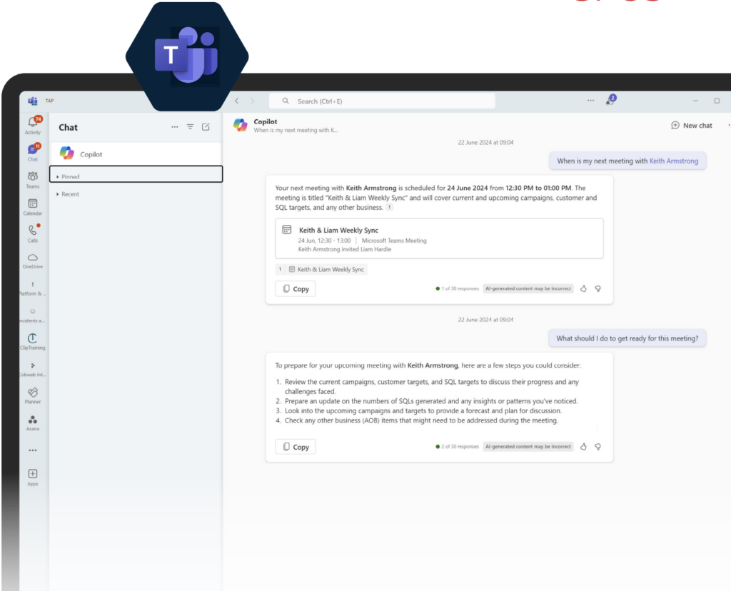Open the Apps store in the sidebar
This screenshot has width=731, height=591.
pyautogui.click(x=33, y=478)
